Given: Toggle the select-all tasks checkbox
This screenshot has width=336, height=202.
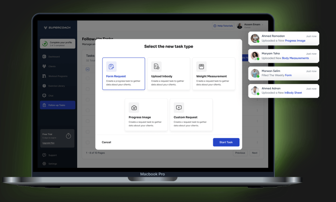Looking at the screenshot, I should pyautogui.click(x=88, y=69).
